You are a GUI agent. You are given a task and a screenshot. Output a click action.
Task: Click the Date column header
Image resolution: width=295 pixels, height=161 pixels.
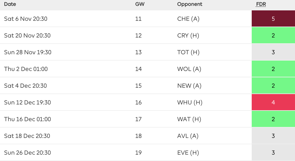click(x=10, y=4)
